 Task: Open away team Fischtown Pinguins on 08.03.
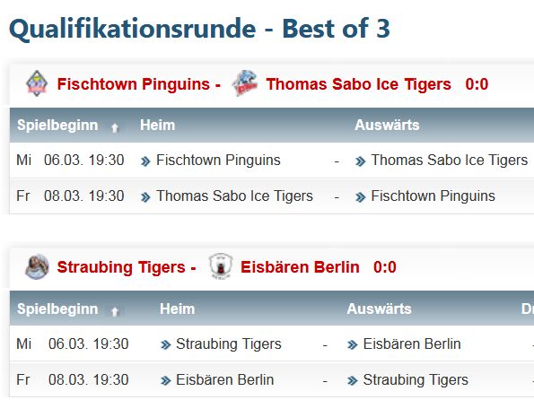(x=433, y=196)
